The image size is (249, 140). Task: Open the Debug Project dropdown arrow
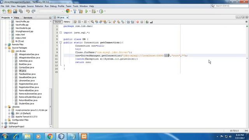click(x=97, y=11)
